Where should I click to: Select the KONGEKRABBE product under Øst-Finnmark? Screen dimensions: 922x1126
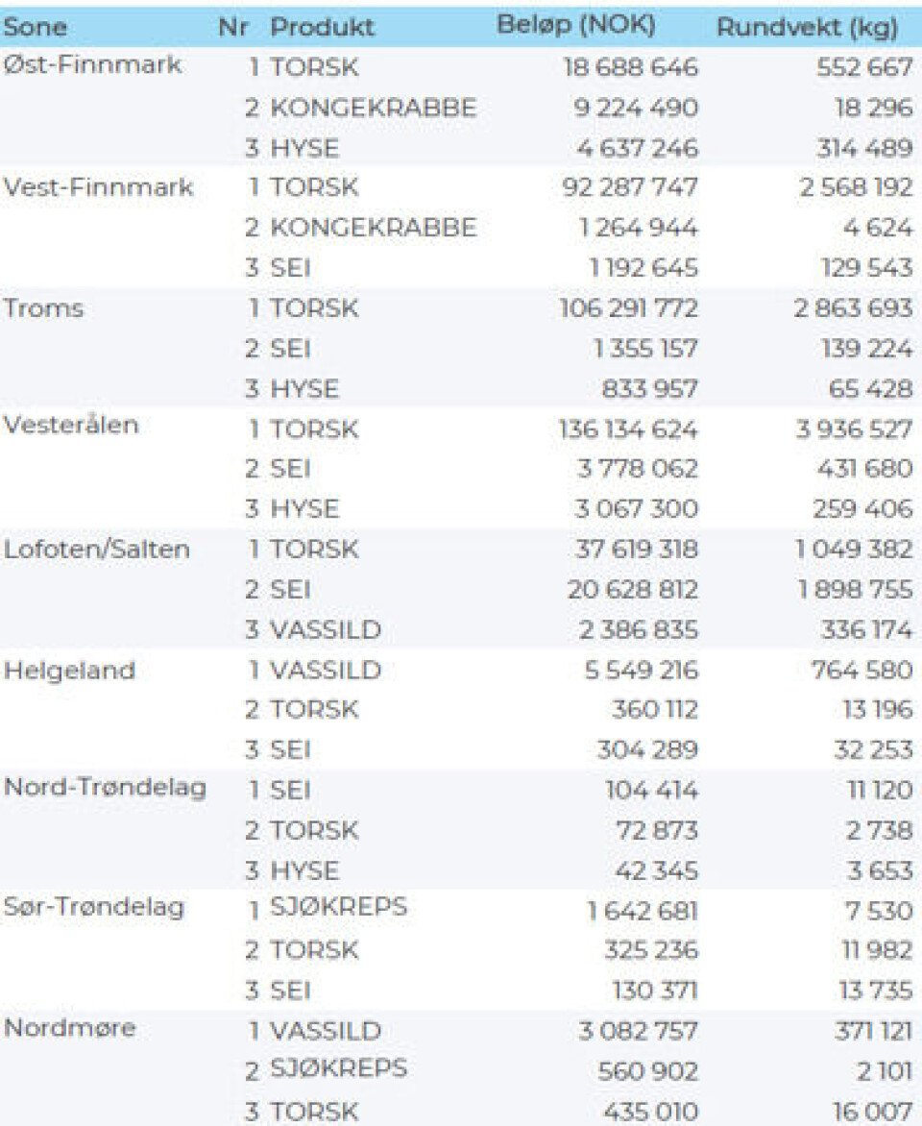[x=373, y=108]
